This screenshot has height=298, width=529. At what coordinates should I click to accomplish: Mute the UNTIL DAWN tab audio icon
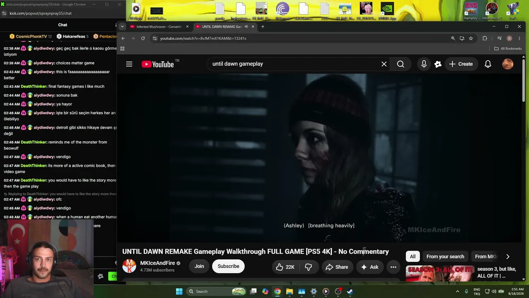(x=246, y=27)
